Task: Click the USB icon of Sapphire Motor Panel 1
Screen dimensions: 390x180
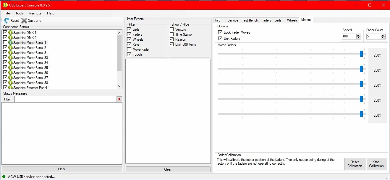Action: pos(10,43)
